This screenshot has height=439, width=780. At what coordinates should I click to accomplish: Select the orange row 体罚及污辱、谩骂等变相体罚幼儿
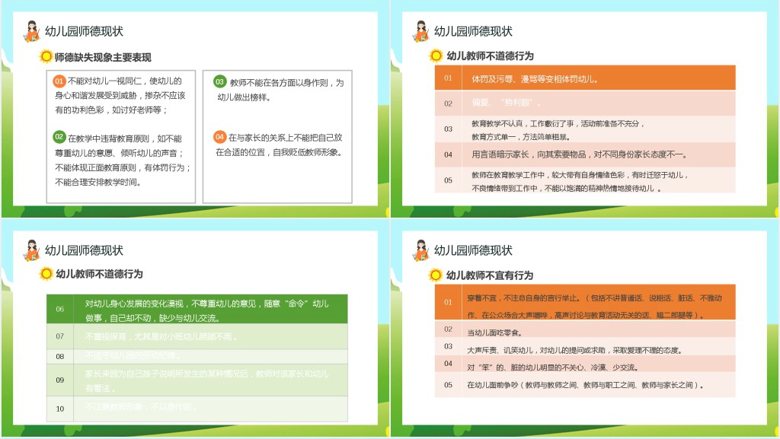coord(585,78)
